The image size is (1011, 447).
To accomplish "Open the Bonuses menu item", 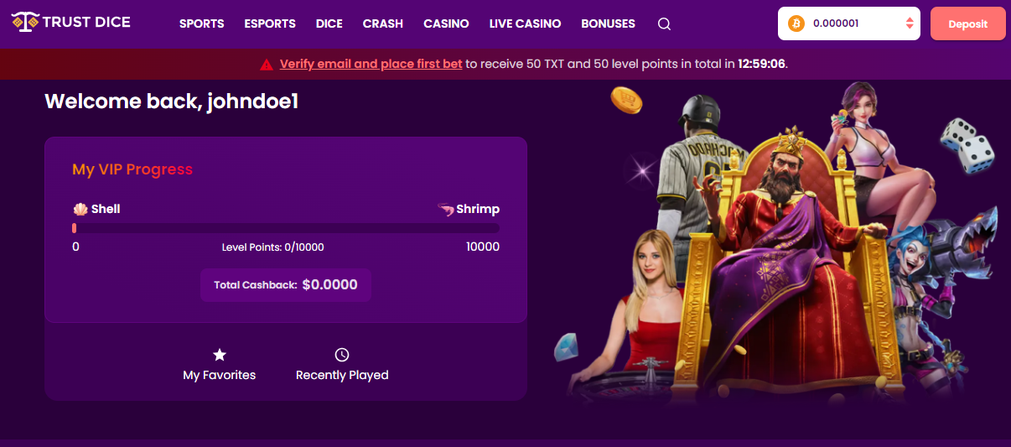I will point(608,23).
